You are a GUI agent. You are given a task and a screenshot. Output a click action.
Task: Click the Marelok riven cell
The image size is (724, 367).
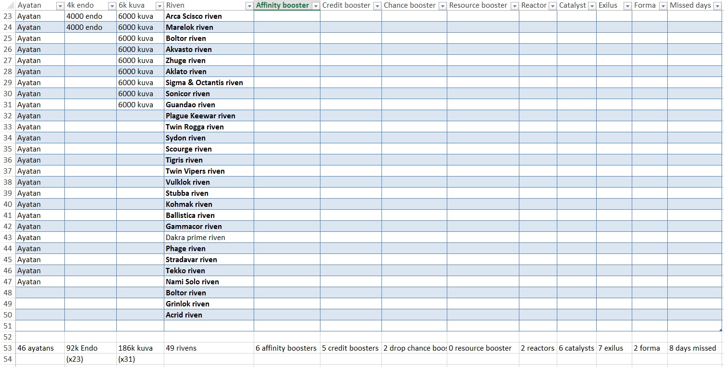coord(209,27)
